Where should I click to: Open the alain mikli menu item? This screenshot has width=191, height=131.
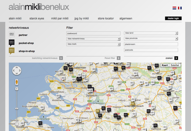click(x=15, y=18)
